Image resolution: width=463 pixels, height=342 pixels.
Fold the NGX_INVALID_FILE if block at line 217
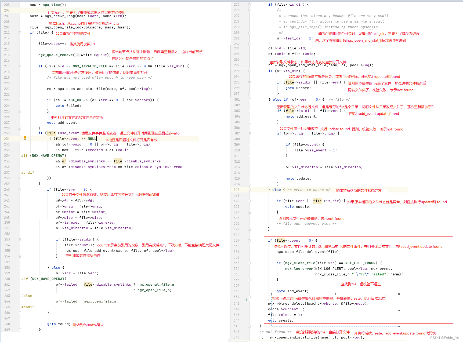click(20, 66)
